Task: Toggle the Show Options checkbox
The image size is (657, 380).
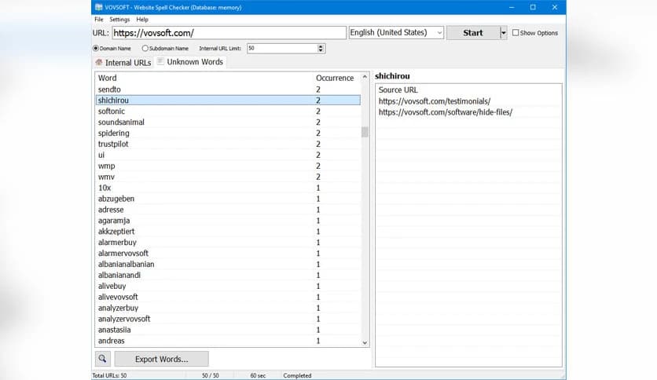Action: 516,33
